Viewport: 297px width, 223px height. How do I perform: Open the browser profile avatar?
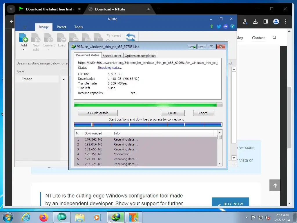(276, 21)
